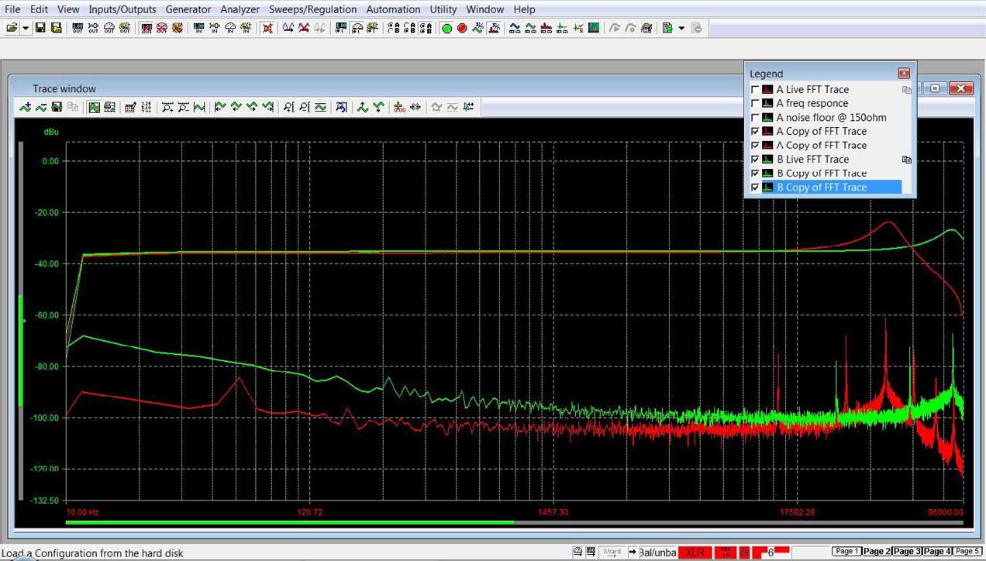
Task: Click the add trace icon in Trace window
Action: 26,107
